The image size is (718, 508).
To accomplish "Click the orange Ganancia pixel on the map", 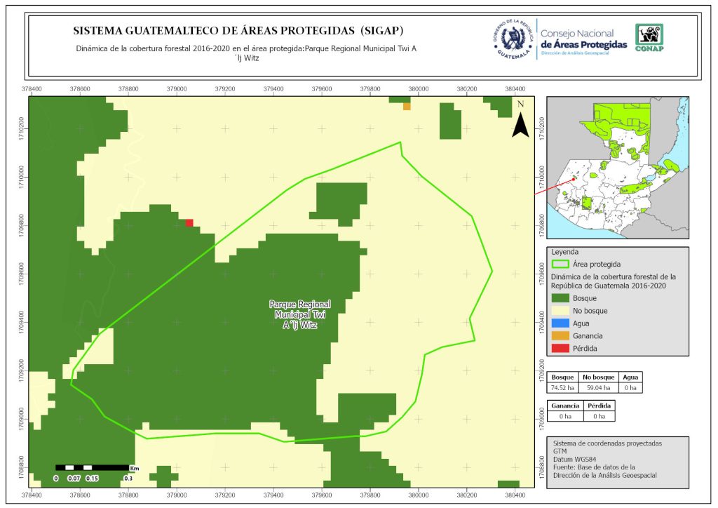I will click(407, 107).
